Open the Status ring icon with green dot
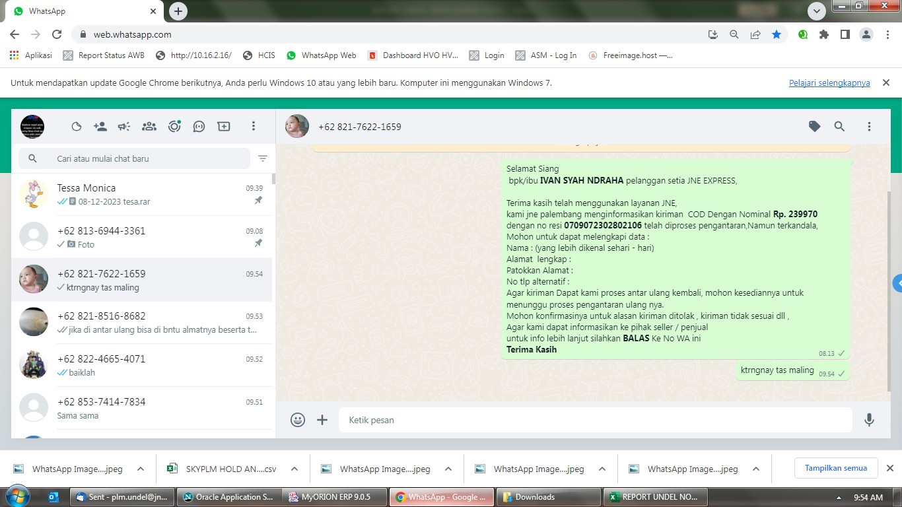The image size is (902, 507). (x=174, y=127)
